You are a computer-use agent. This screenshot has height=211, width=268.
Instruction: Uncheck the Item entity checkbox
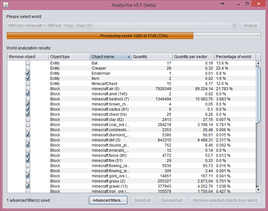click(x=28, y=78)
